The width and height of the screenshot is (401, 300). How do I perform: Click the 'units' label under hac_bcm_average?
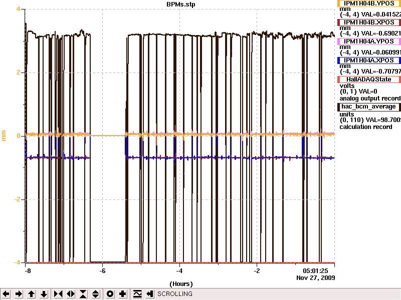point(347,114)
